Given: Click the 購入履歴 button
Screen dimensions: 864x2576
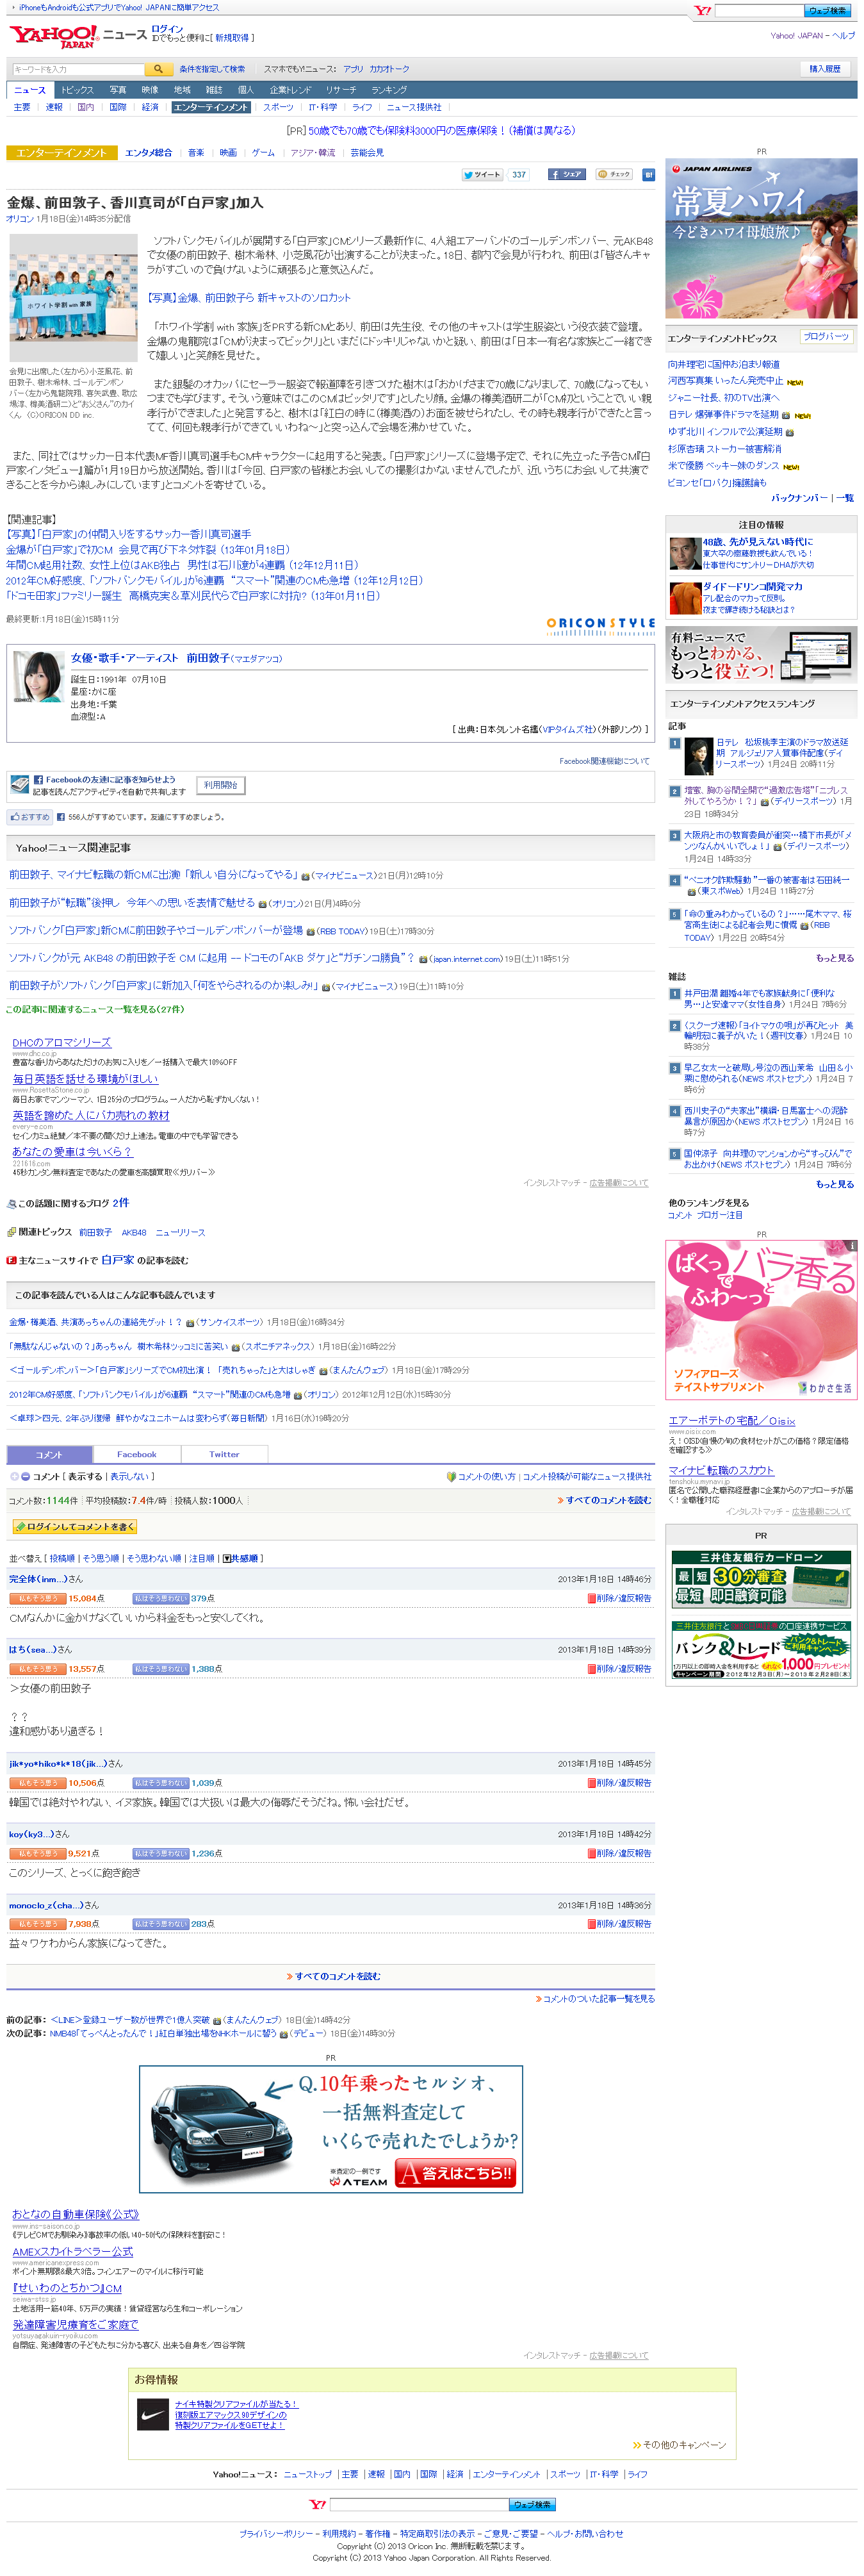Looking at the screenshot, I should 825,69.
